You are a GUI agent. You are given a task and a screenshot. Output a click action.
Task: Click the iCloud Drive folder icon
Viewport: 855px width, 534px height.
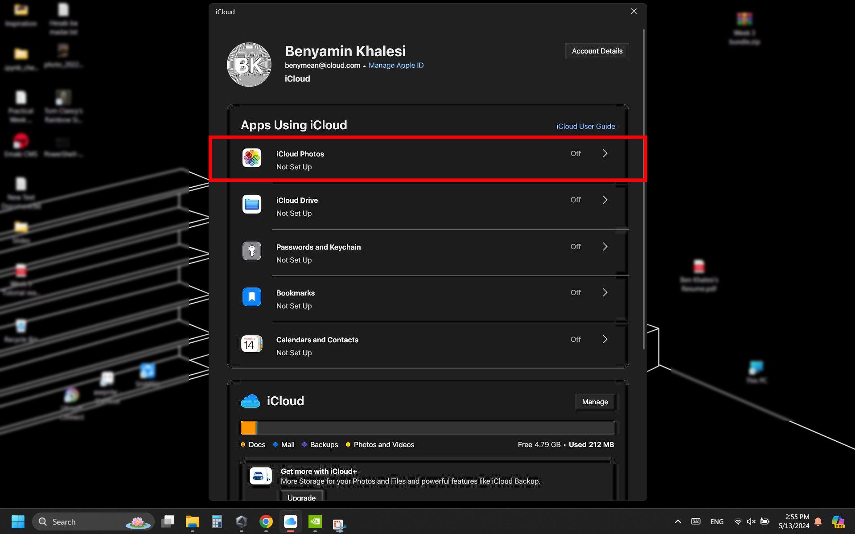[x=252, y=205]
